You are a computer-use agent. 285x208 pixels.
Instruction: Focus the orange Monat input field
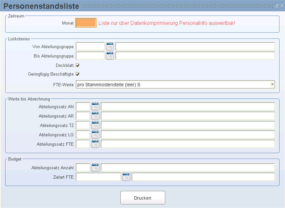pos(86,23)
